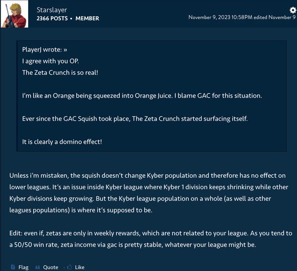This screenshot has height=271, width=297.
Task: Click the 2366 POSTS count
Action: coord(52,18)
